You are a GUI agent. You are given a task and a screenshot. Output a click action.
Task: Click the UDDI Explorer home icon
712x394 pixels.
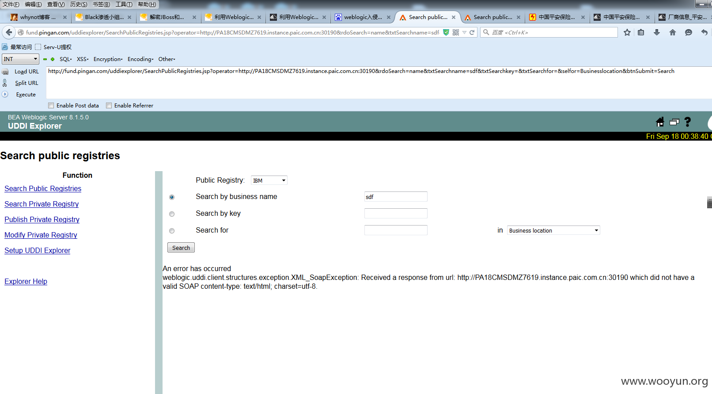tap(660, 122)
